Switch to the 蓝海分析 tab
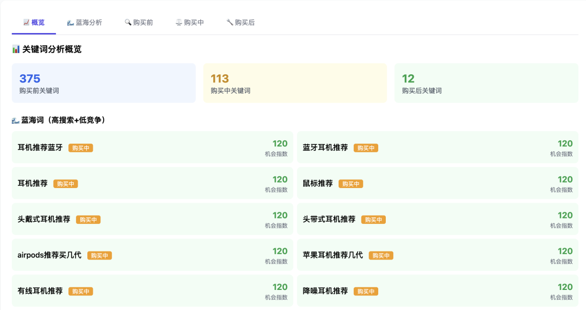This screenshot has height=310, width=586. [x=84, y=23]
